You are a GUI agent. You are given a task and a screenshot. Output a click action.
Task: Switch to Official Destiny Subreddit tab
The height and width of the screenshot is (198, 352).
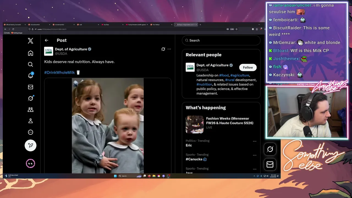coord(15,24)
